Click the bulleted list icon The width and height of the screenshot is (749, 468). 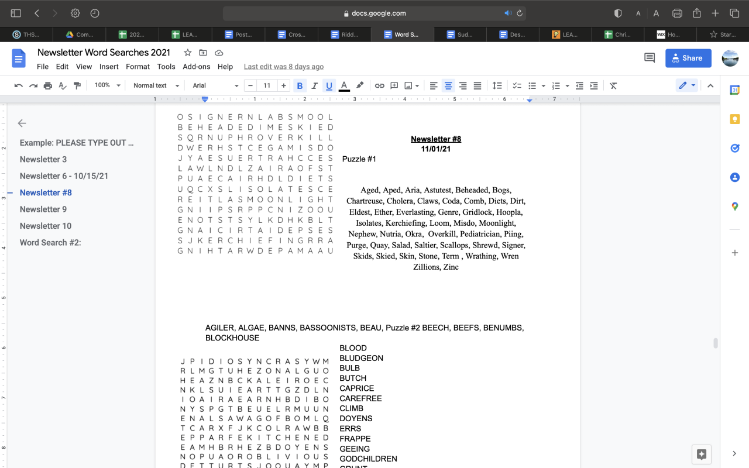(532, 85)
